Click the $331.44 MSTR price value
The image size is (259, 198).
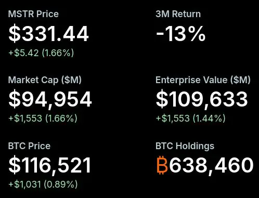[48, 34]
